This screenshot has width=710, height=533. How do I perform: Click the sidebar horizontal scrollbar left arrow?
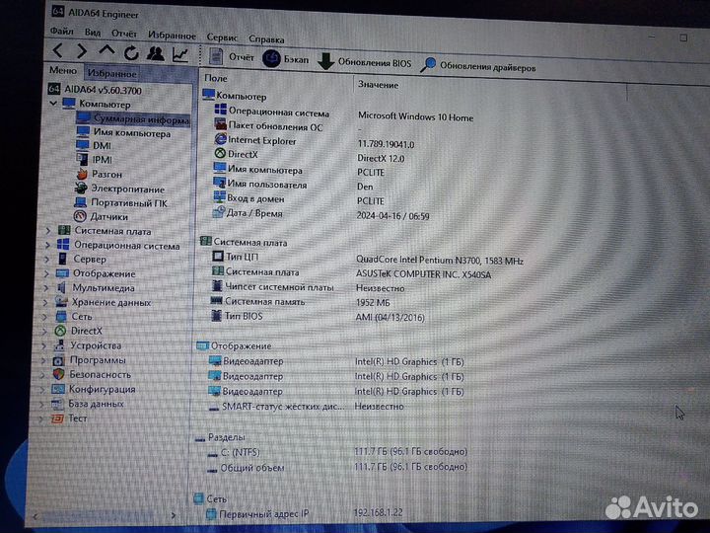point(35,515)
